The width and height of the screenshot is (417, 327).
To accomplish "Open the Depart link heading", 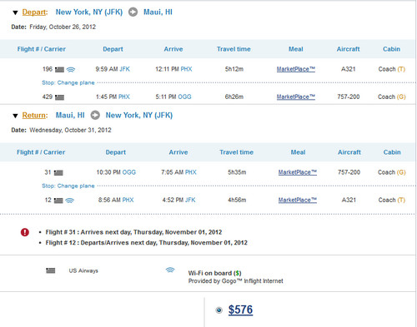I will [x=34, y=12].
